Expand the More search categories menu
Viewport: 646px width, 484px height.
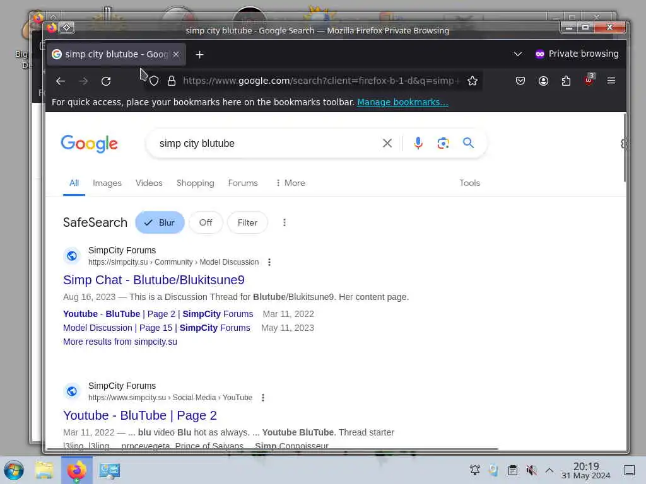(x=290, y=183)
